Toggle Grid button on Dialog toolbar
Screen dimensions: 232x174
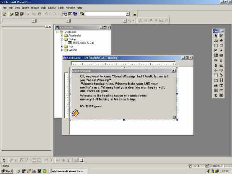[76, 160]
